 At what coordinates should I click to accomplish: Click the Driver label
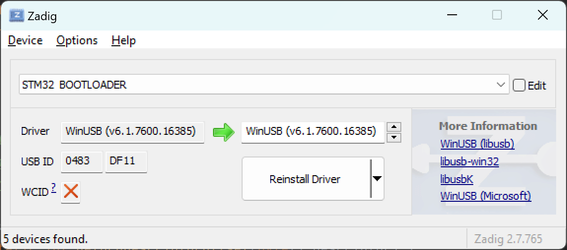(x=35, y=131)
